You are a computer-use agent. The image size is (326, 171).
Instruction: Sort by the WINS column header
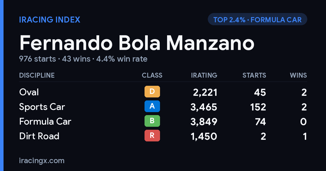tap(298, 75)
